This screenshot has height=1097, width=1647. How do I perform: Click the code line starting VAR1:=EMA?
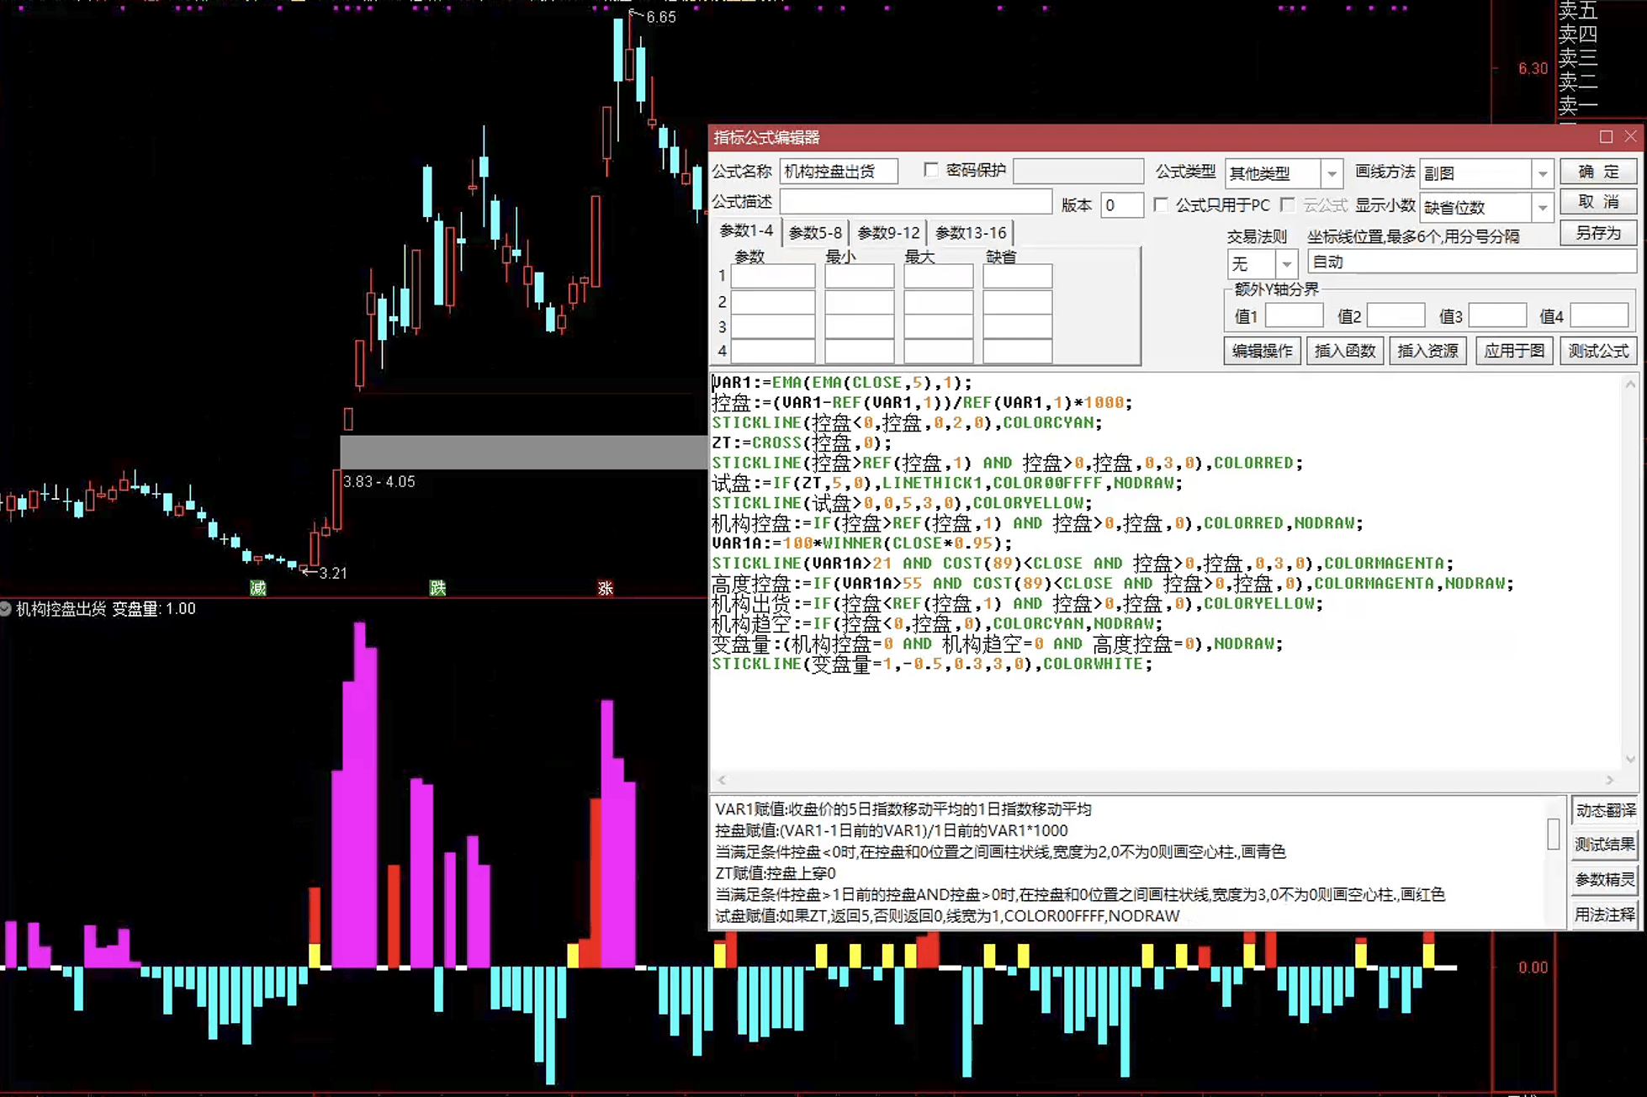(x=842, y=383)
